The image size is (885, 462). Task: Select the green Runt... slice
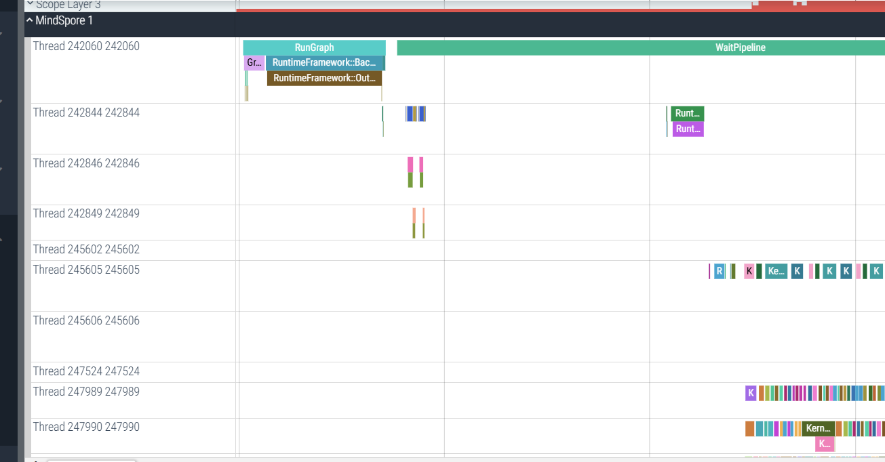point(687,114)
